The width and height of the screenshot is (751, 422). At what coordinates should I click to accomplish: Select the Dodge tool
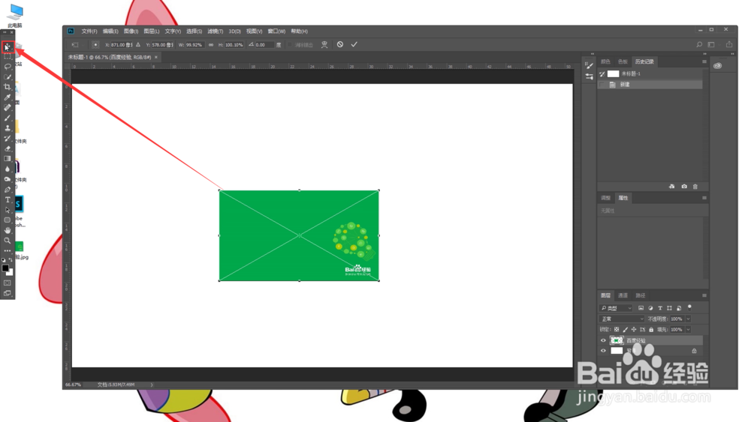click(x=8, y=179)
